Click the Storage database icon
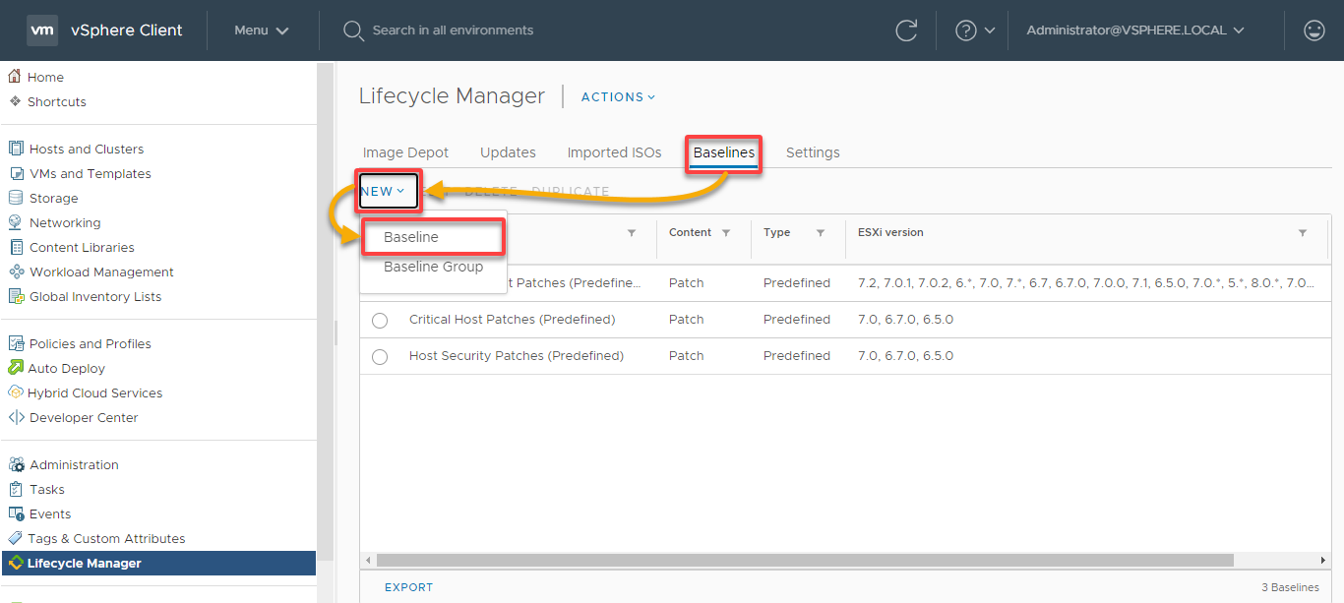Viewport: 1344px width, 603px height. tap(16, 198)
